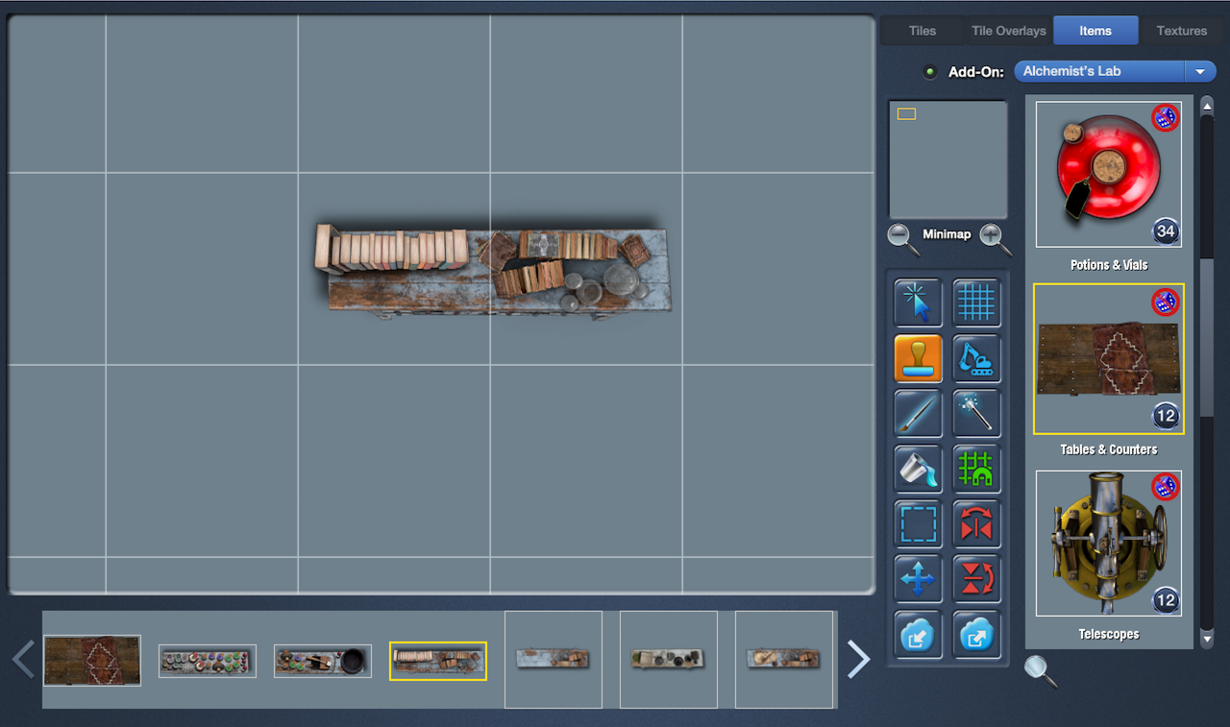Click the green dungeon generator icon

[x=976, y=469]
